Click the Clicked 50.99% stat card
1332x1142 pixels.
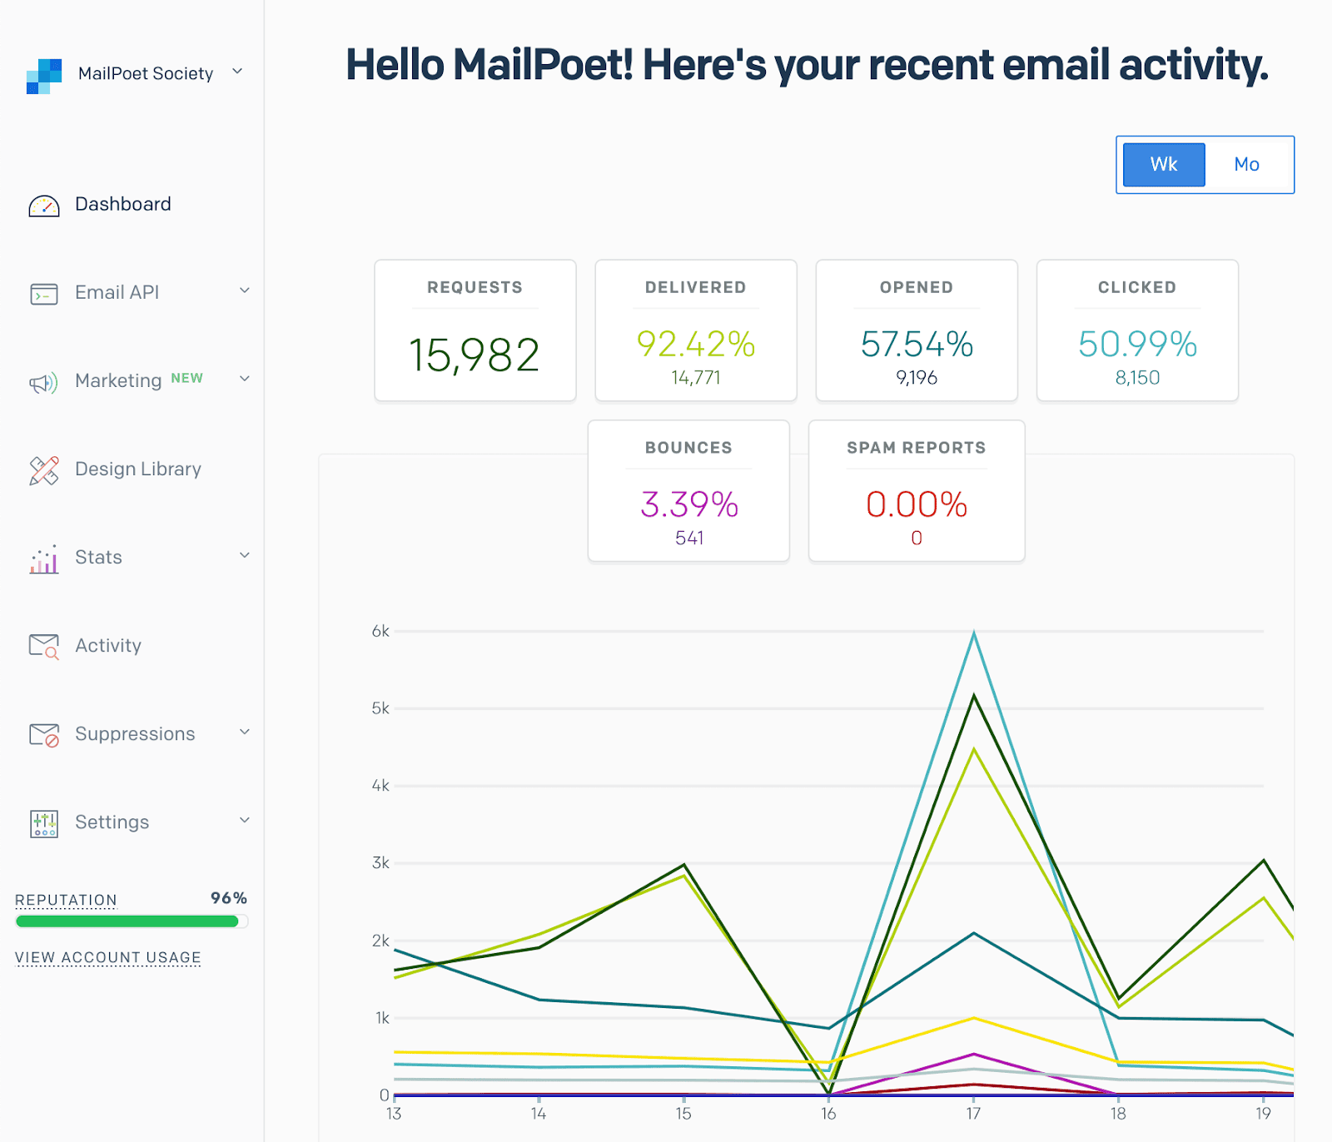[x=1137, y=330]
